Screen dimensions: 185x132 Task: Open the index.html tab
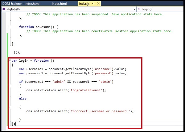pos(59,4)
